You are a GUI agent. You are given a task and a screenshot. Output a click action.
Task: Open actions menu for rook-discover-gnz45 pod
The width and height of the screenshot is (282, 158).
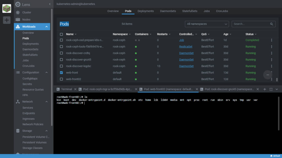click(272, 60)
